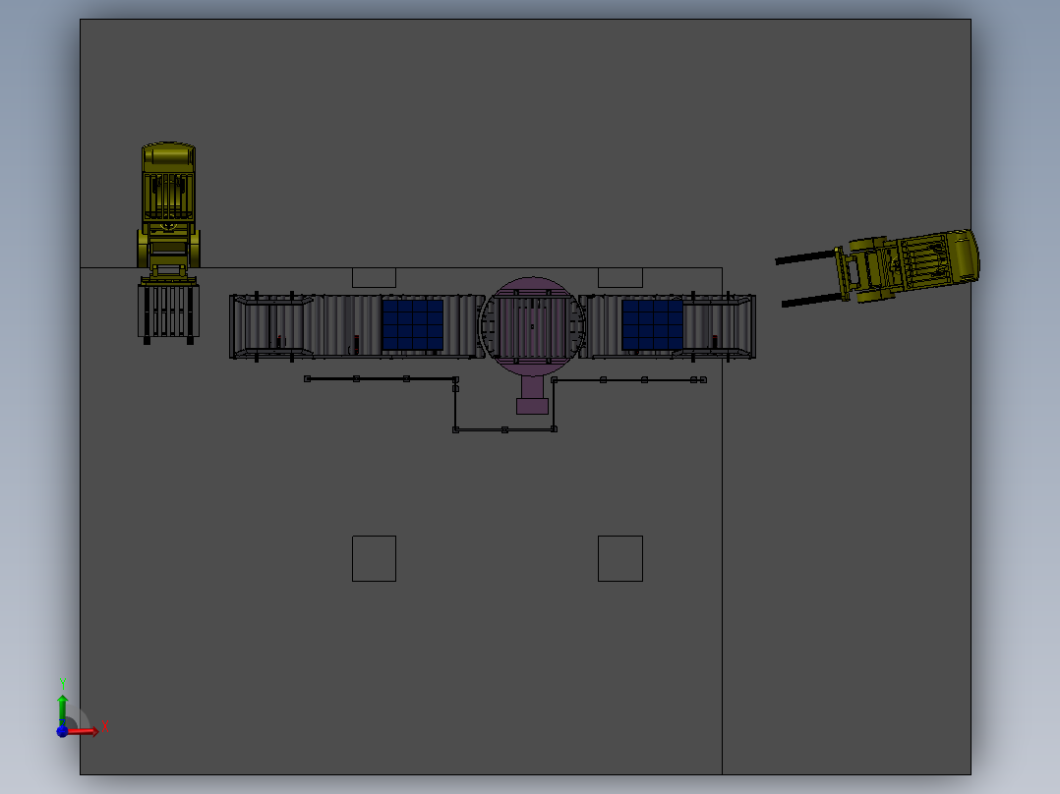Pick the right blue pallet grid on the conveyor
Image resolution: width=1060 pixels, height=794 pixels.
pos(652,325)
